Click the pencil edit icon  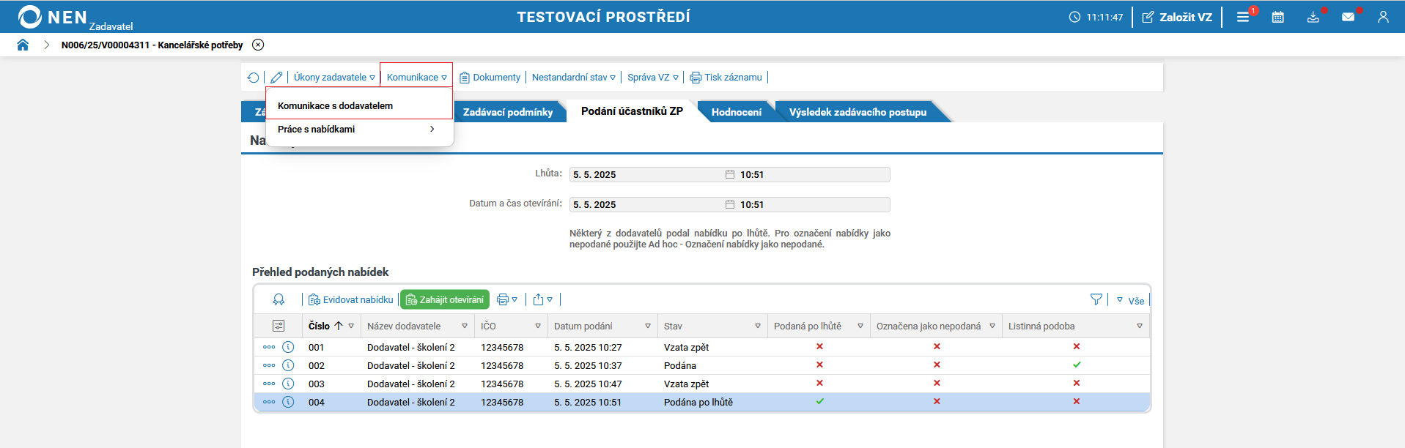pos(276,77)
